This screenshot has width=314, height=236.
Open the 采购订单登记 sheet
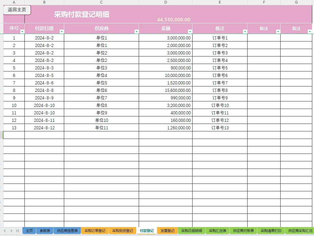pyautogui.click(x=95, y=231)
